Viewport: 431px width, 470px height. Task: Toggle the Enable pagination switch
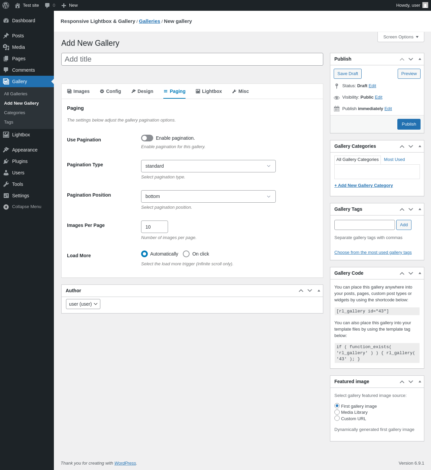(x=147, y=138)
